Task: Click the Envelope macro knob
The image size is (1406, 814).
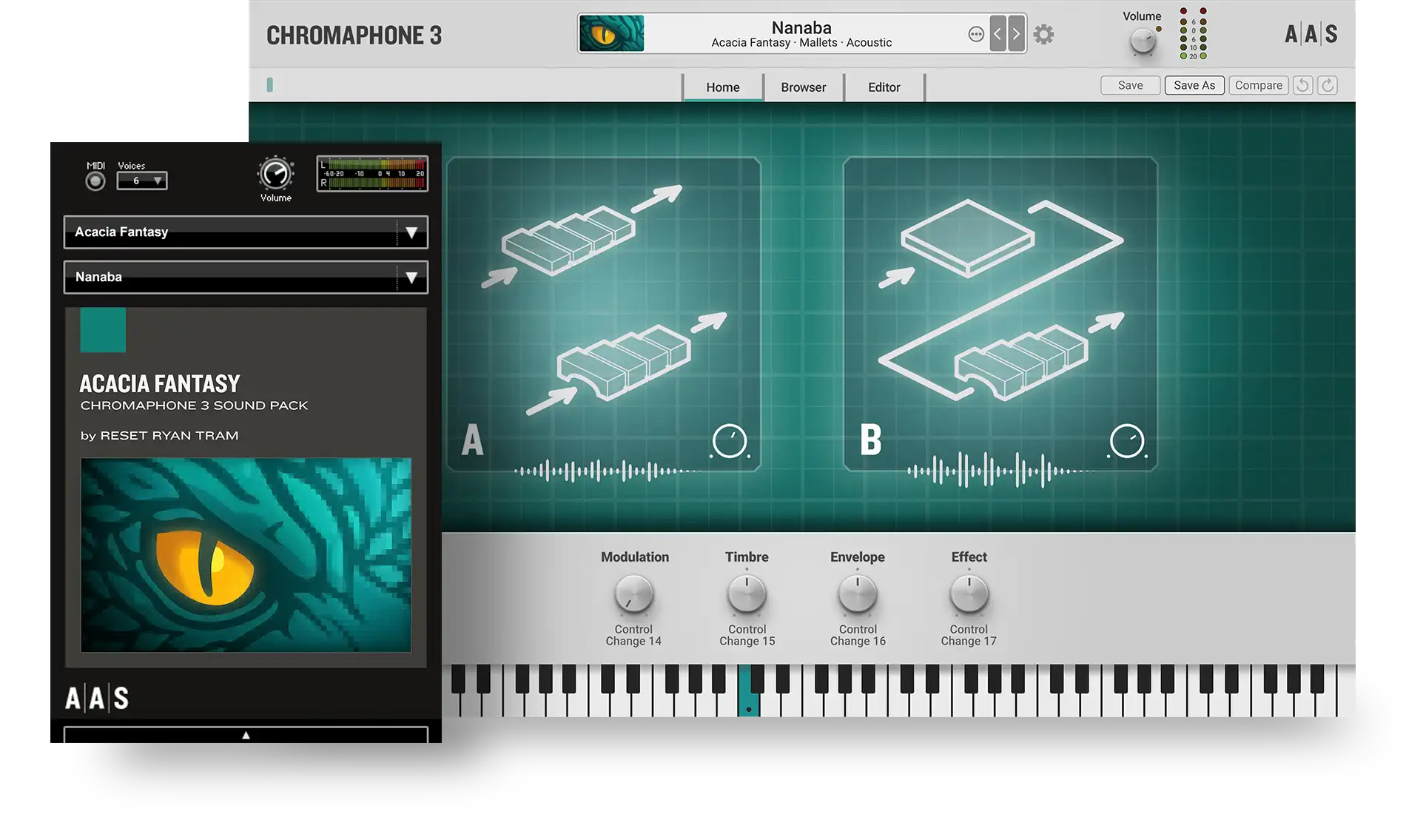Action: 858,594
